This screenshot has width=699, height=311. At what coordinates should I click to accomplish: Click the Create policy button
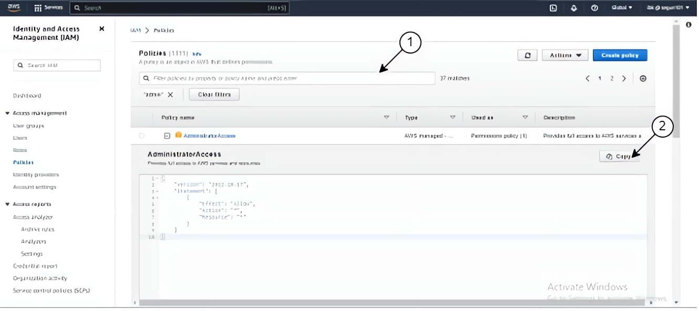(x=620, y=55)
